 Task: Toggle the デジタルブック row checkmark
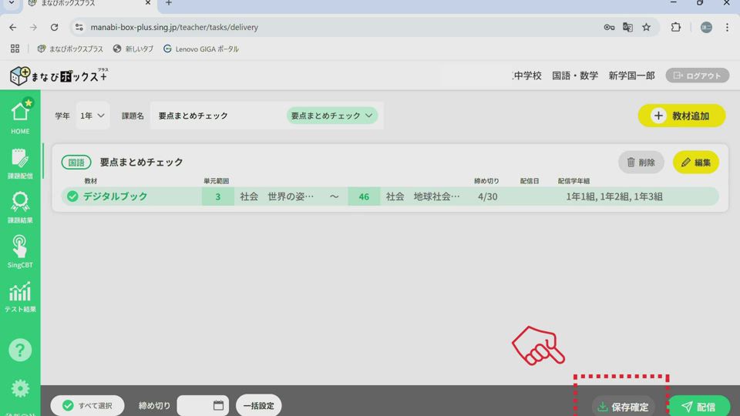pos(72,196)
